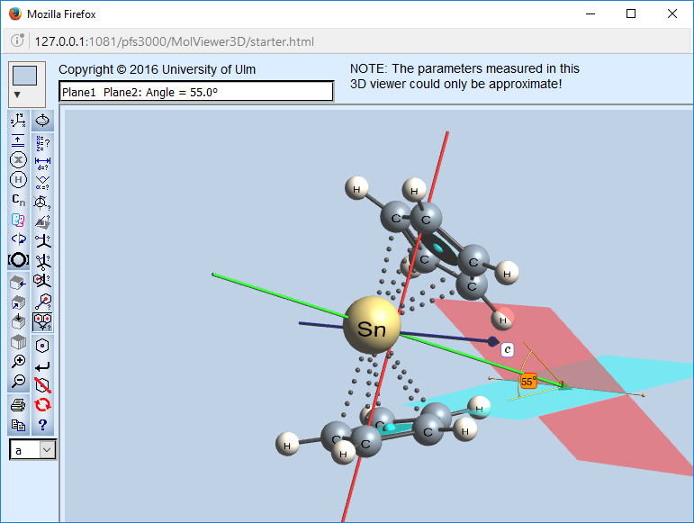694x523 pixels.
Task: Select the Cn symmetry axis tool
Action: pyautogui.click(x=18, y=200)
